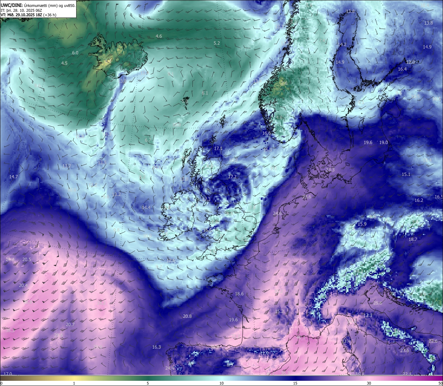Click the 13.5 value label
The image size is (443, 386).
[102, 163]
